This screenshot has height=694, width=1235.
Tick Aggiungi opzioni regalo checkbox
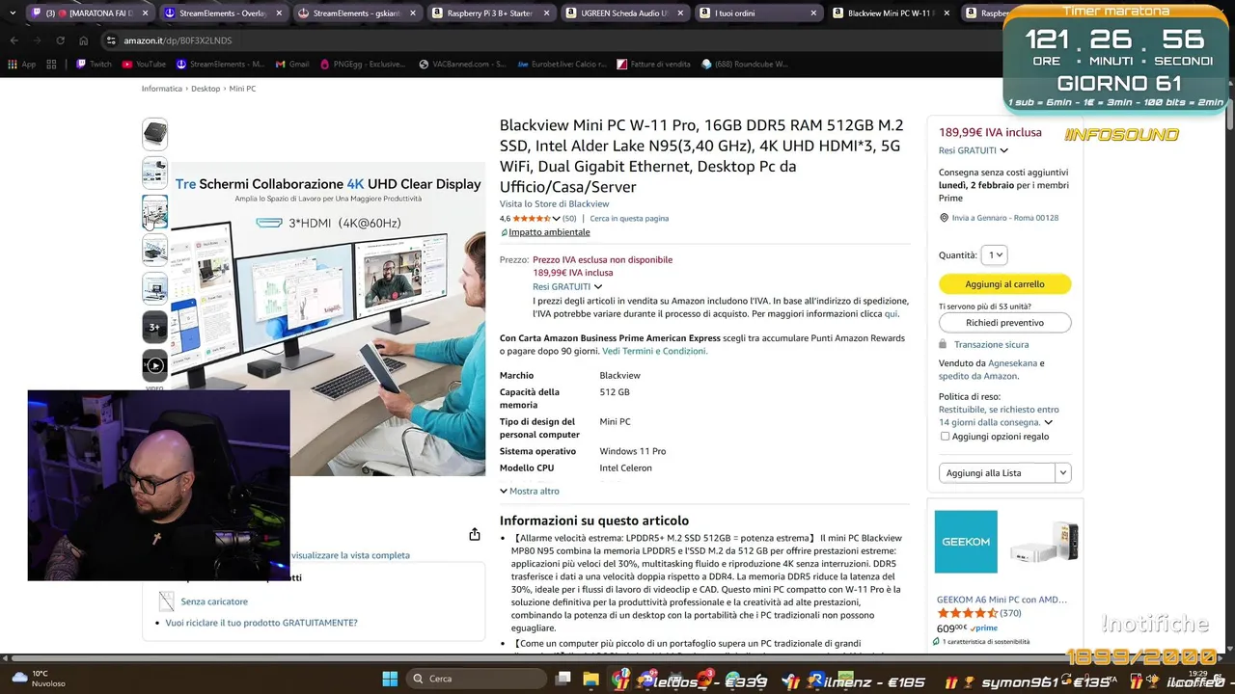(x=945, y=436)
